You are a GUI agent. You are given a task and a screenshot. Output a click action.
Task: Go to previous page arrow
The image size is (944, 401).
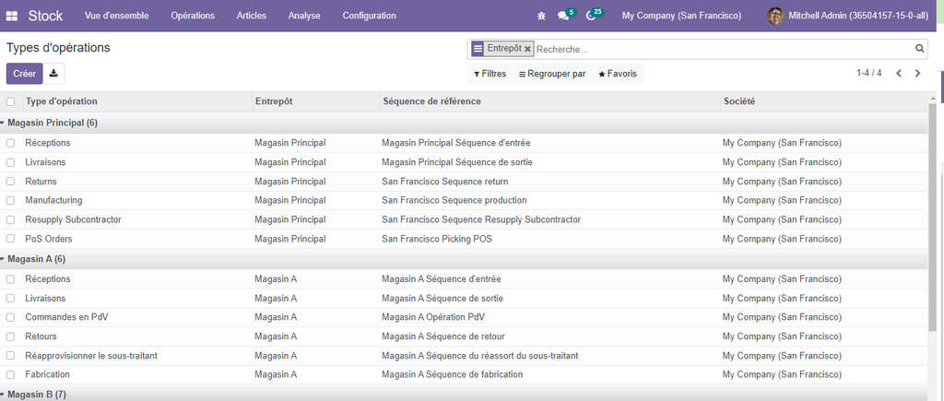(x=899, y=74)
